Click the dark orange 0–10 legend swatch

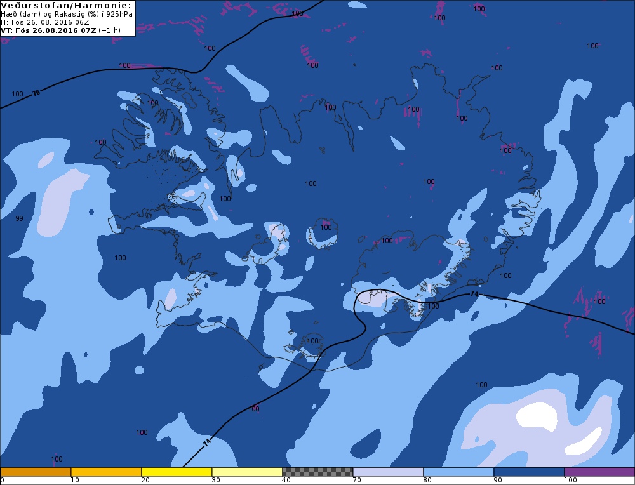tap(36, 472)
